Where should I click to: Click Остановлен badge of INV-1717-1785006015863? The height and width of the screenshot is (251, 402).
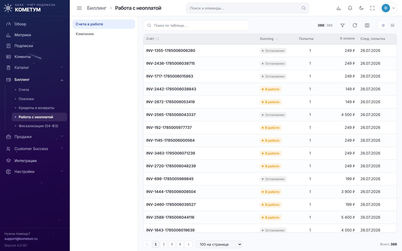(273, 76)
